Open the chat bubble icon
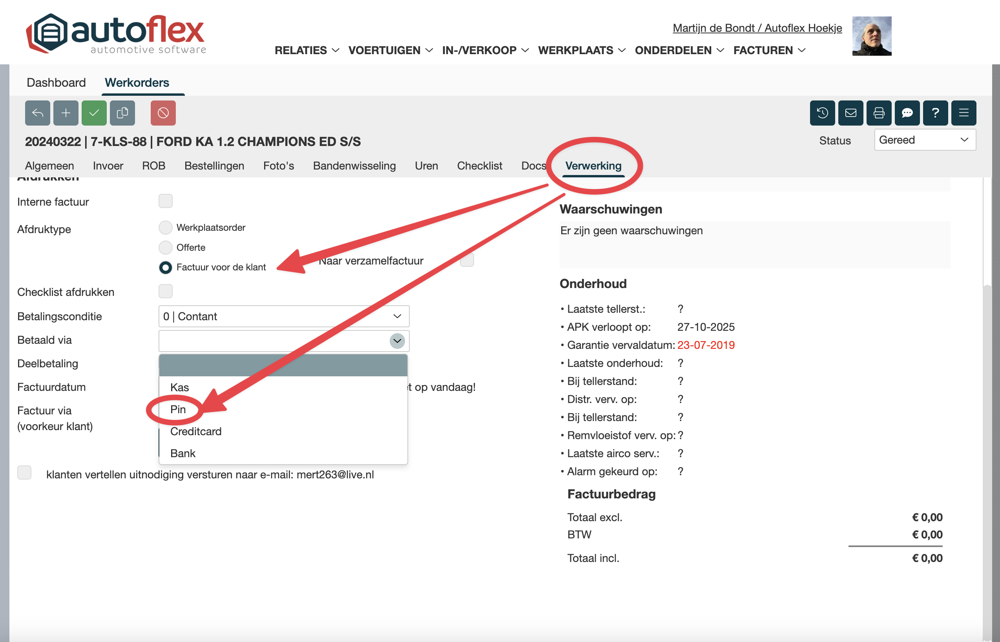This screenshot has height=642, width=1000. [907, 113]
